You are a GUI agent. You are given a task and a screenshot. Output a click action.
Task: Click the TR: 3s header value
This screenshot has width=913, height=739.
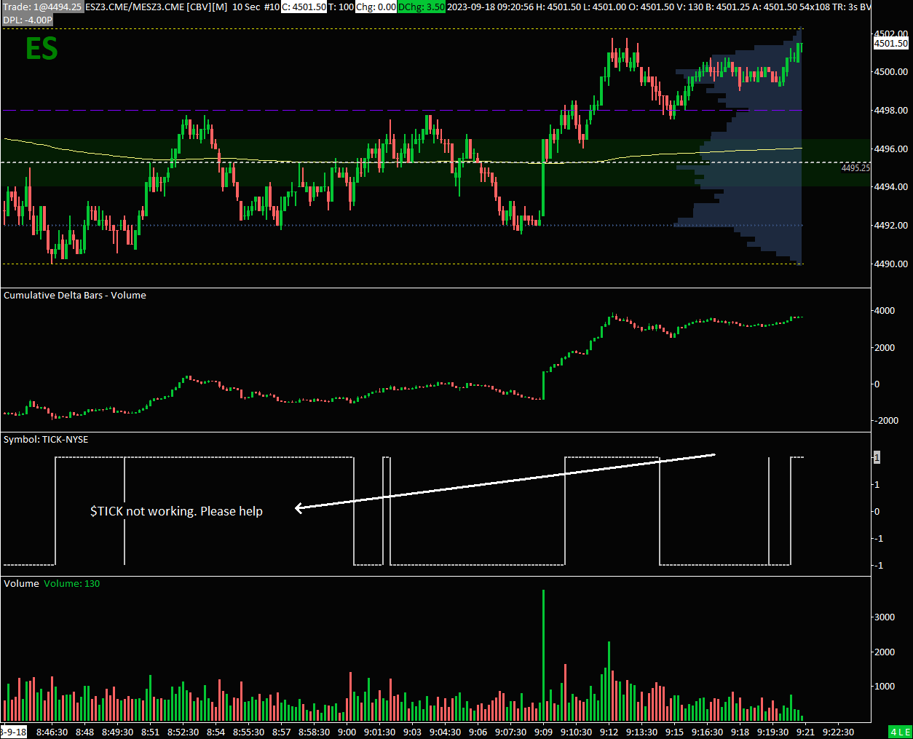pos(844,7)
